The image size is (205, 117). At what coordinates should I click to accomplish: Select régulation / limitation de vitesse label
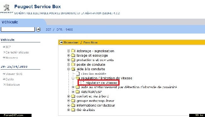(x=107, y=78)
